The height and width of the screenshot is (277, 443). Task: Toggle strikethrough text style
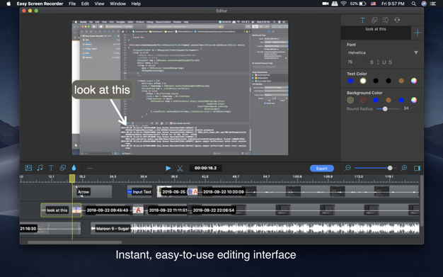[x=390, y=62]
